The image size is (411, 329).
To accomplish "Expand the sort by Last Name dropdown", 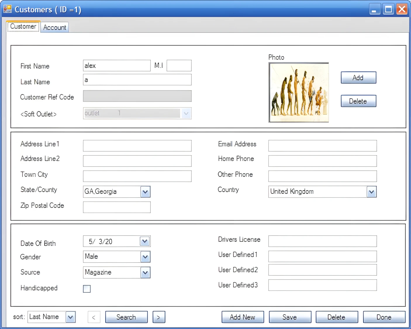I will [70, 317].
